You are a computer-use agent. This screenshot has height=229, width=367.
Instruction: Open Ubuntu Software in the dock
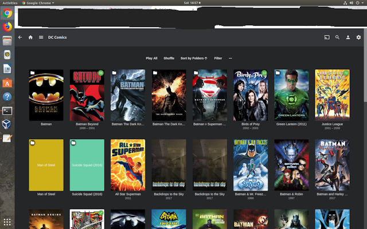(7, 82)
